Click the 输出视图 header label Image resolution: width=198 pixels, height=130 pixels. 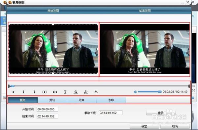(145, 11)
